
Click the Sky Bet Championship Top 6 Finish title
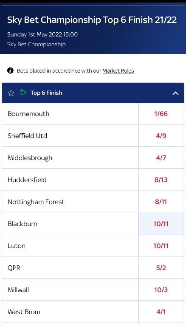click(92, 20)
